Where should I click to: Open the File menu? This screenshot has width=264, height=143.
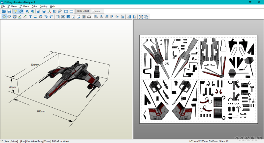tap(3, 6)
